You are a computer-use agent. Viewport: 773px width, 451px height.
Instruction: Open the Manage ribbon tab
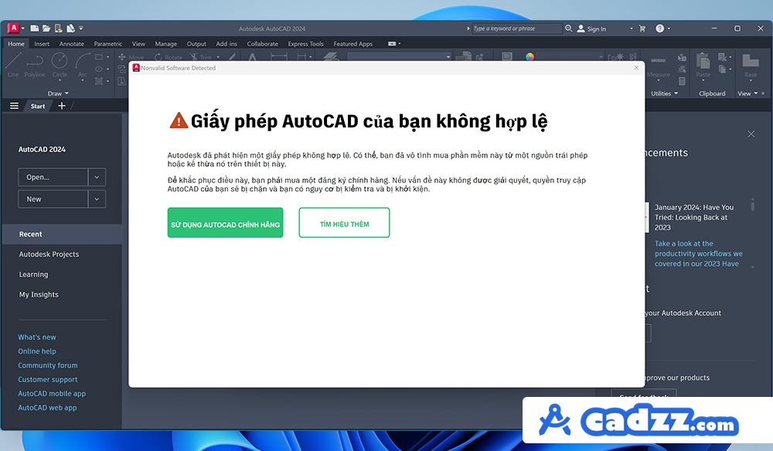pyautogui.click(x=165, y=44)
